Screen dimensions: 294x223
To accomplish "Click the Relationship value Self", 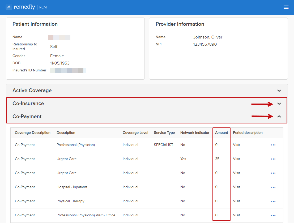I will 54,47.
